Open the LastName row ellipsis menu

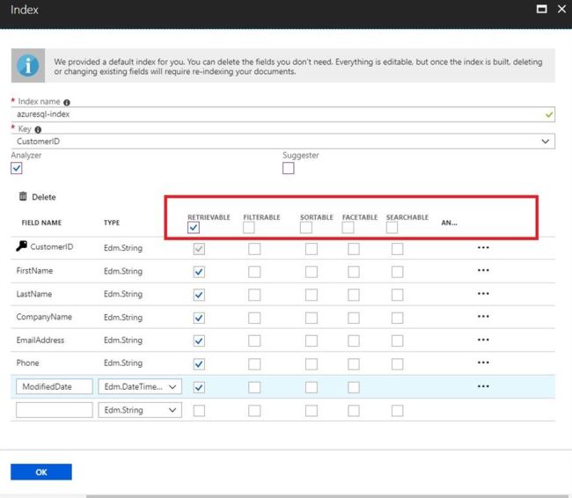[x=483, y=294]
